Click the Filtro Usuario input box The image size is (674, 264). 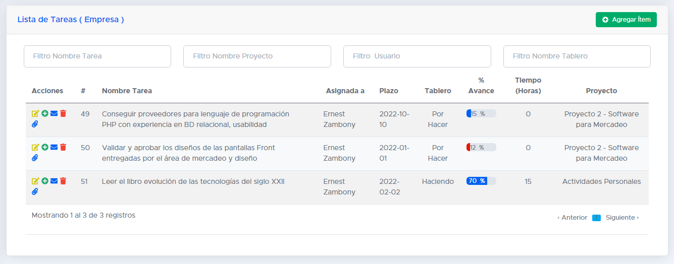(x=417, y=56)
